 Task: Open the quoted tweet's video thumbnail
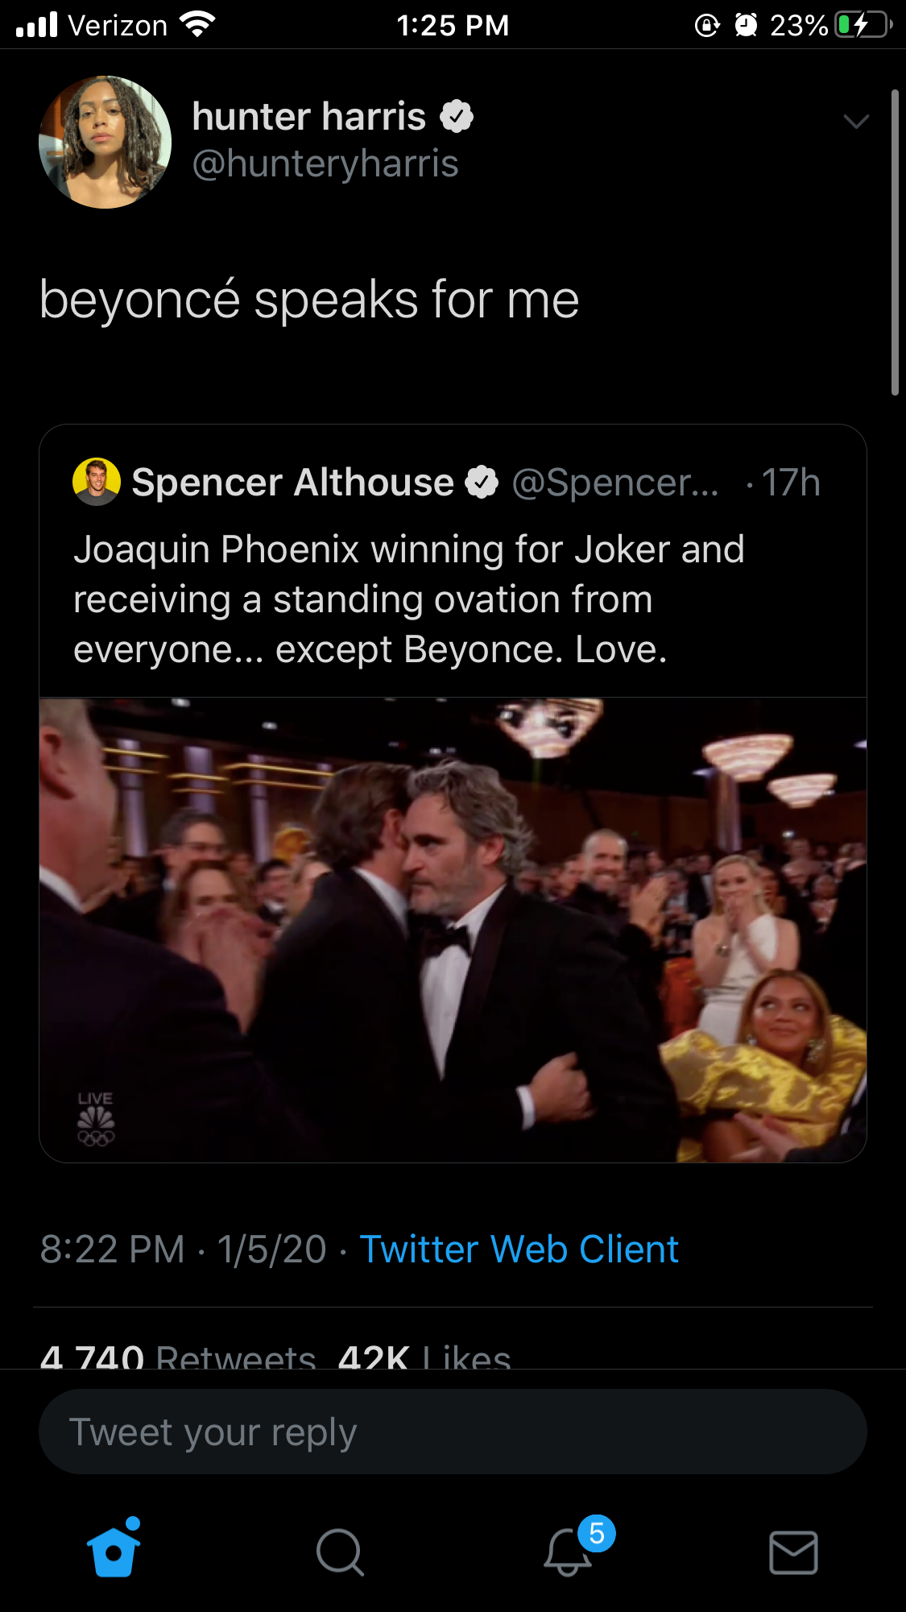click(x=453, y=930)
